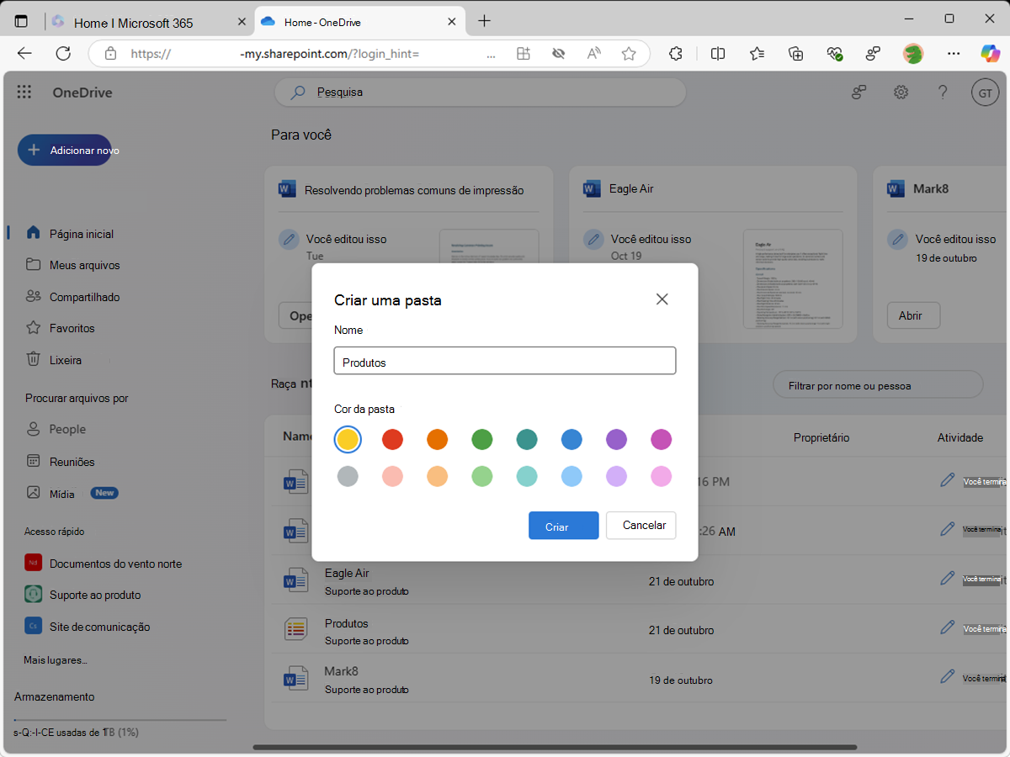The width and height of the screenshot is (1010, 757).
Task: Click the browser refresh icon
Action: coord(63,53)
